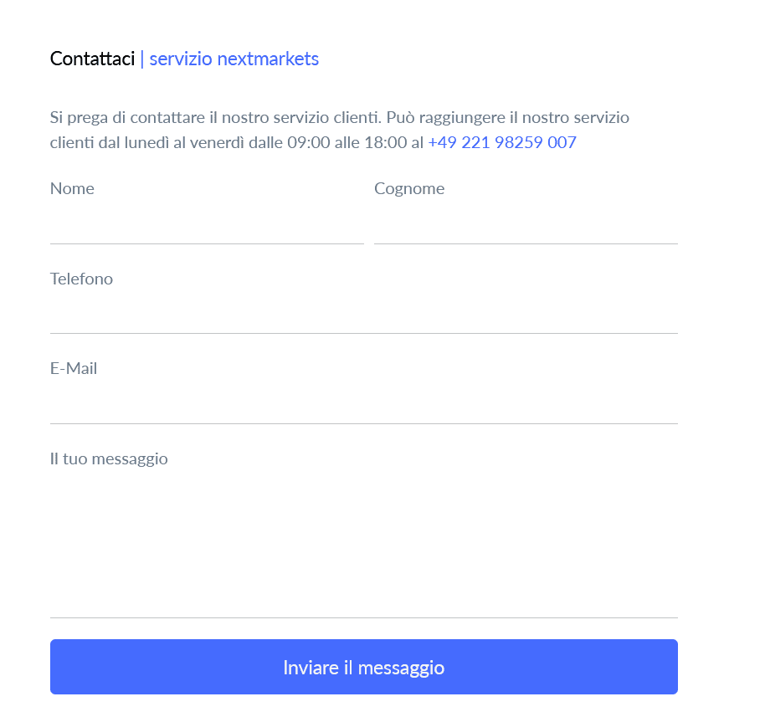Click the E-Mail field label
Image resolution: width=765 pixels, height=717 pixels.
tap(74, 368)
